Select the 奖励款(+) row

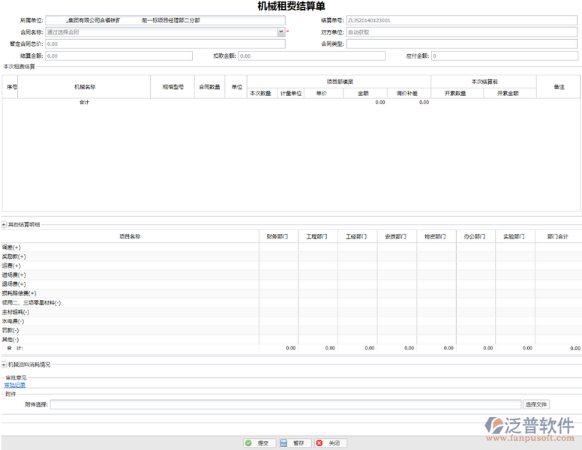point(291,256)
